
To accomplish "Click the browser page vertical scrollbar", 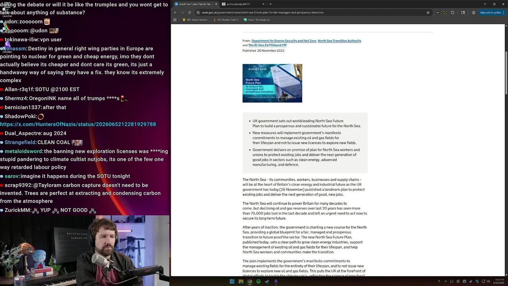I will coord(506,73).
